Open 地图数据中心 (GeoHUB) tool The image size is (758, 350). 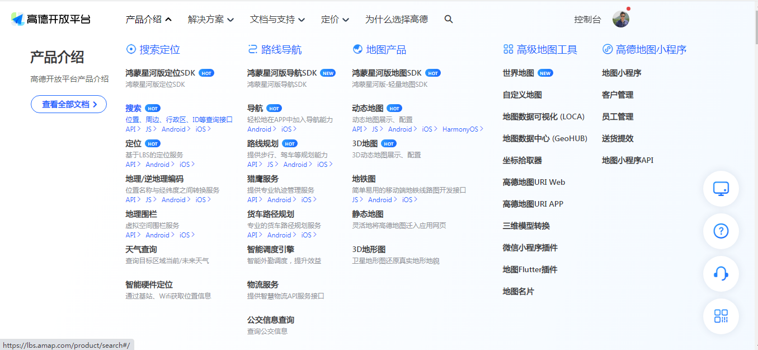coord(545,138)
